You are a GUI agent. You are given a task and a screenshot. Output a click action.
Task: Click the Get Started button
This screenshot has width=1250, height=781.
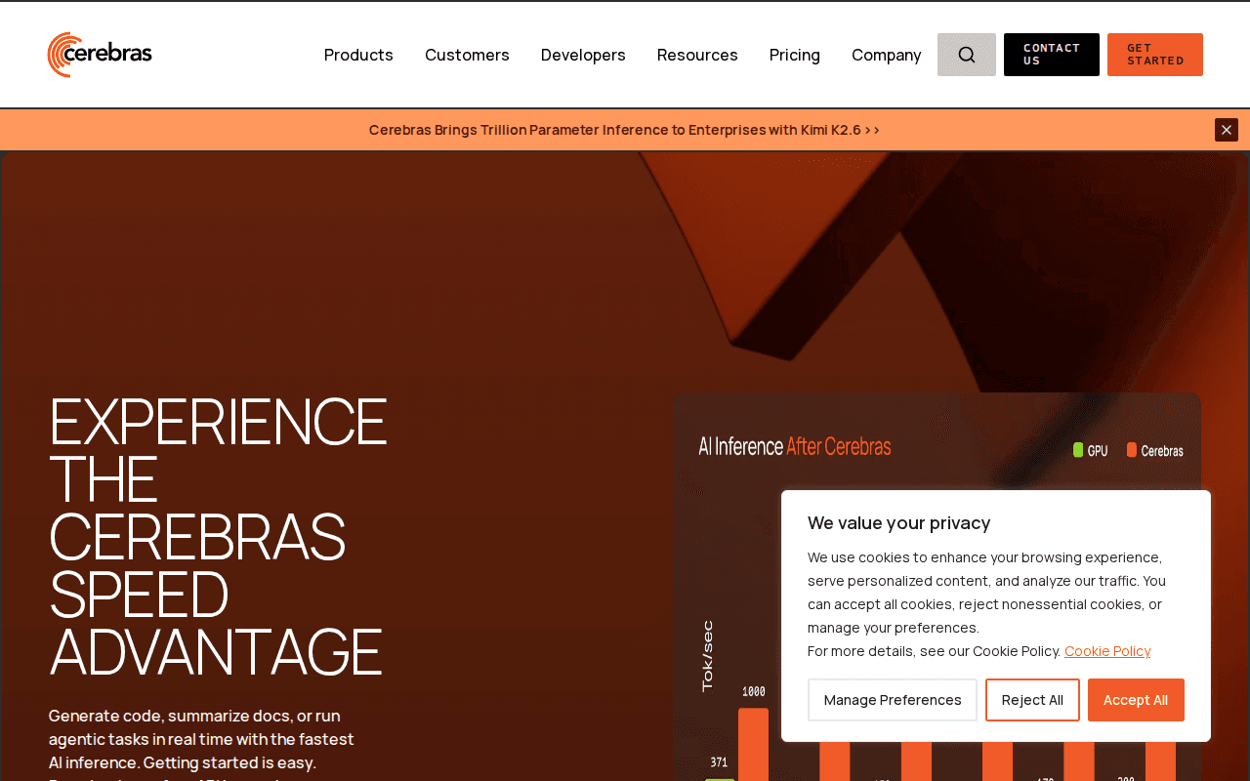tap(1155, 55)
